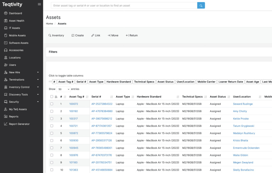Check the checkbox for asset row 1

pos(52,104)
